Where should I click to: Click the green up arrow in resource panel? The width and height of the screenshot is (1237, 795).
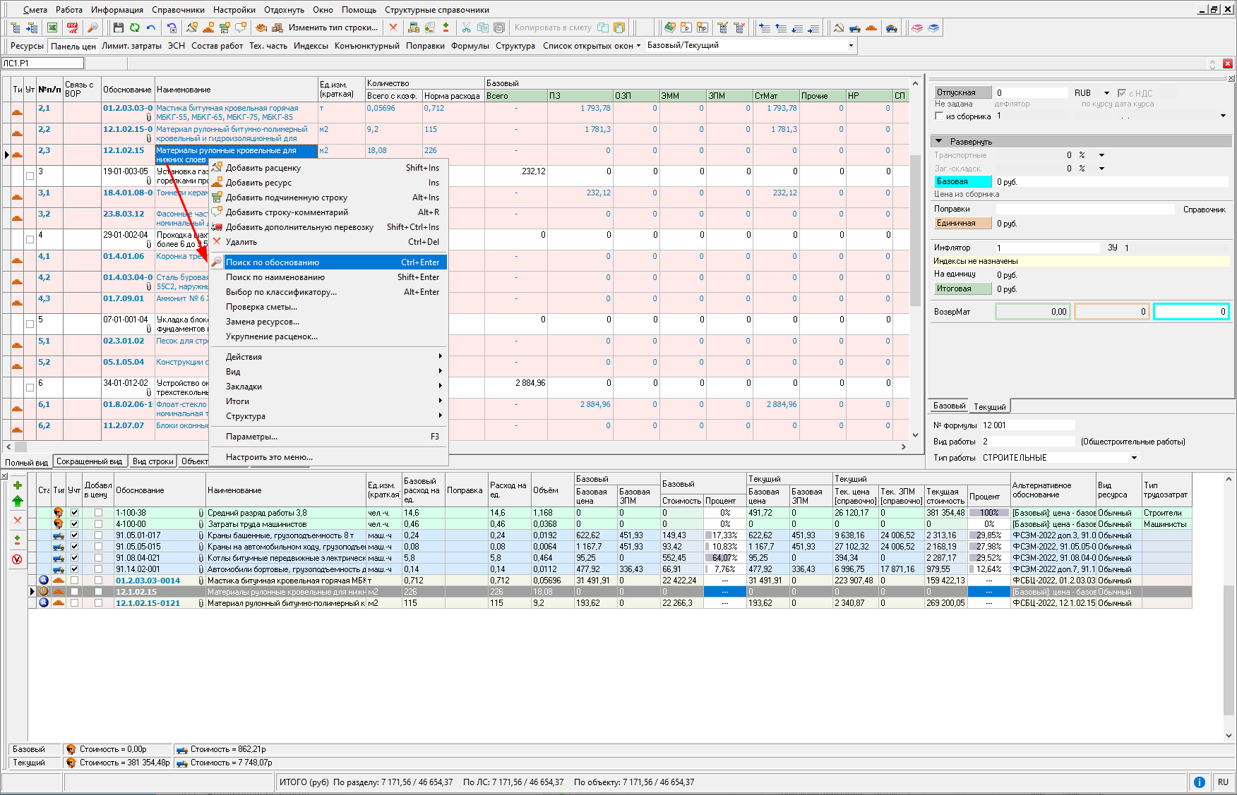[18, 501]
